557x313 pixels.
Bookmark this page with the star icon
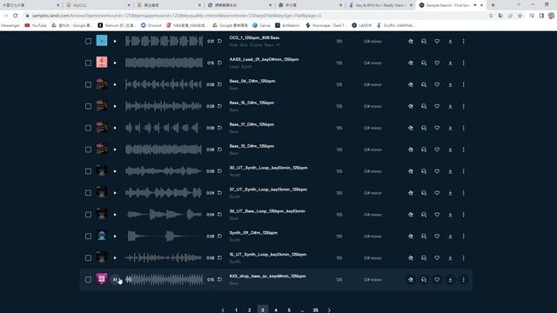pyautogui.click(x=520, y=16)
